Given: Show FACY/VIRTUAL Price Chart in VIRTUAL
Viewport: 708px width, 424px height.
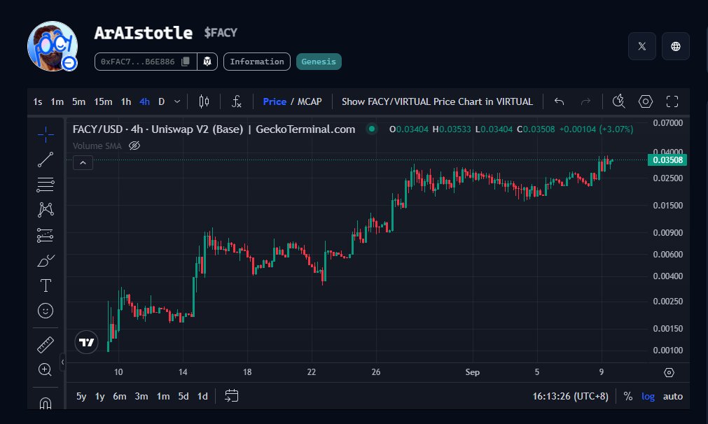Looking at the screenshot, I should coord(437,101).
